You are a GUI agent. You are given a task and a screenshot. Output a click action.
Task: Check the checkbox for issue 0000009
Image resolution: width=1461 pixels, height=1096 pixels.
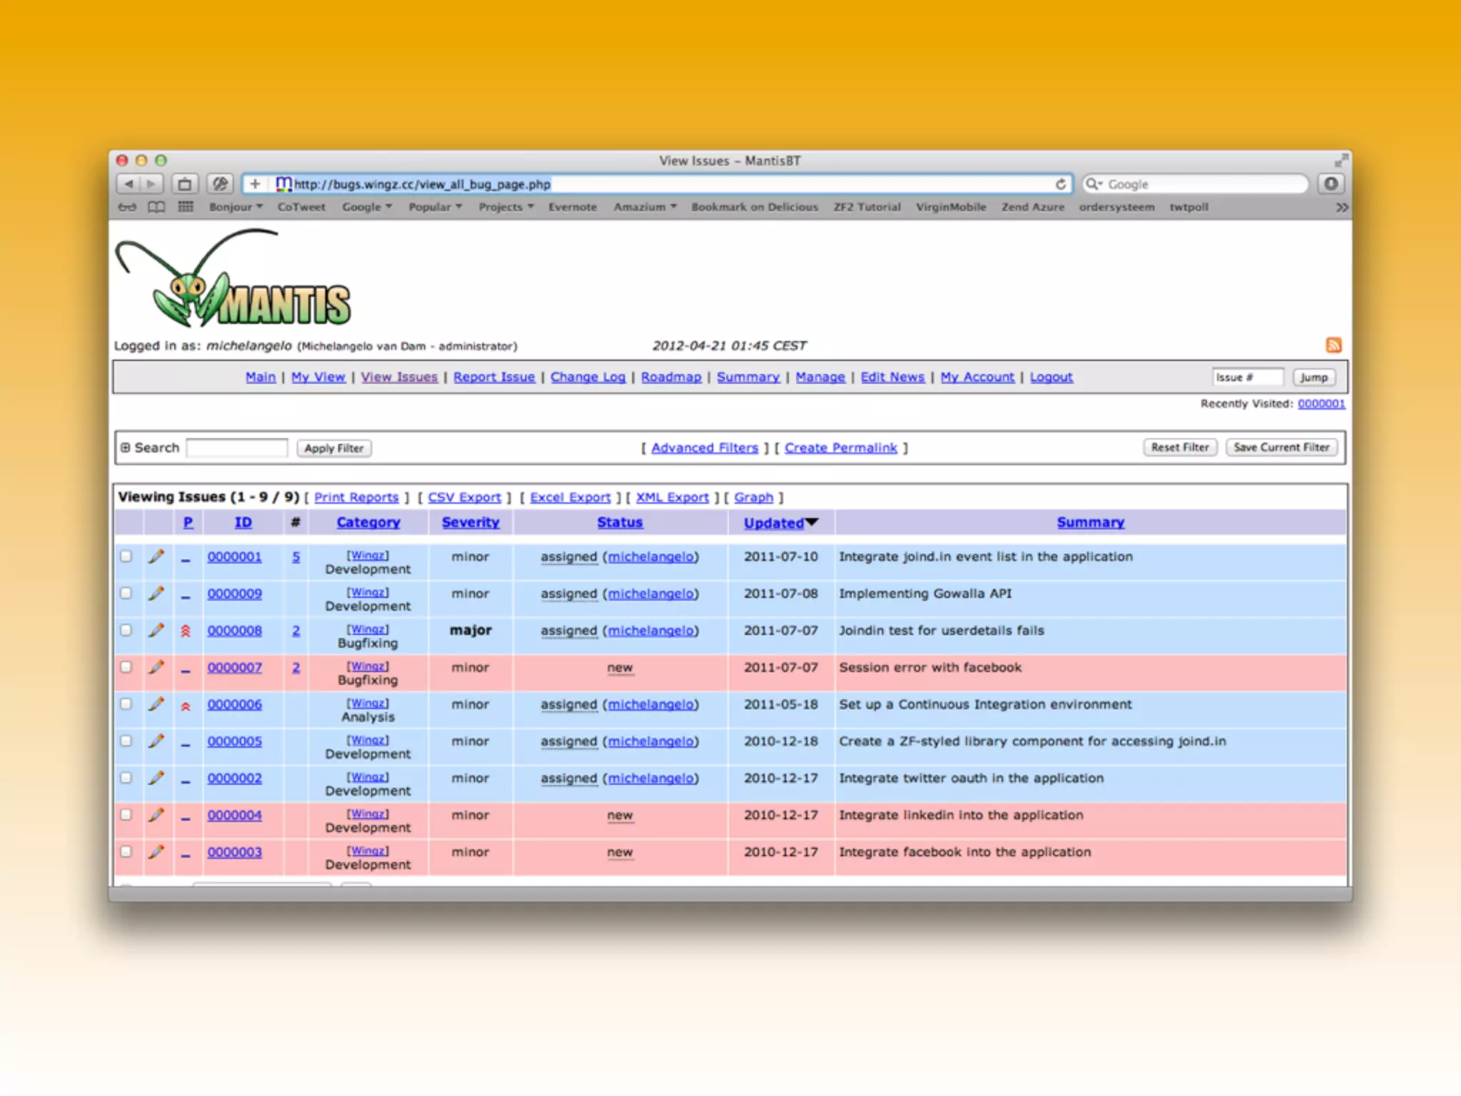[126, 593]
